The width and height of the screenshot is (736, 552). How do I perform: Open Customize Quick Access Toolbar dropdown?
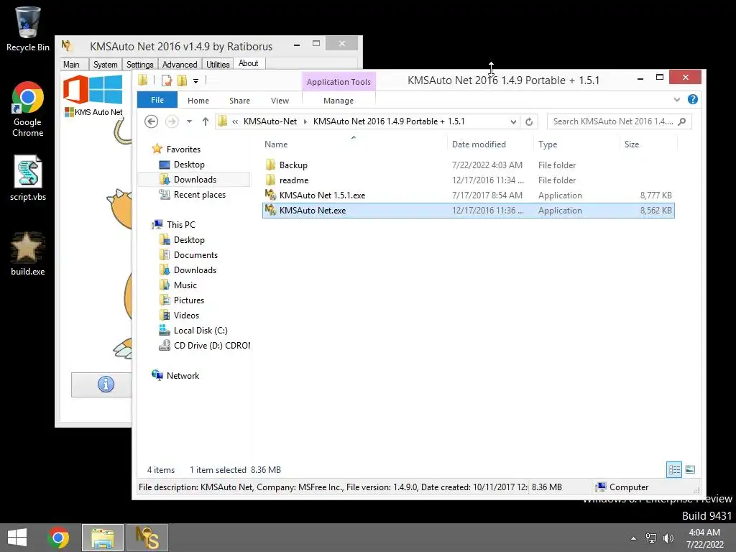195,81
